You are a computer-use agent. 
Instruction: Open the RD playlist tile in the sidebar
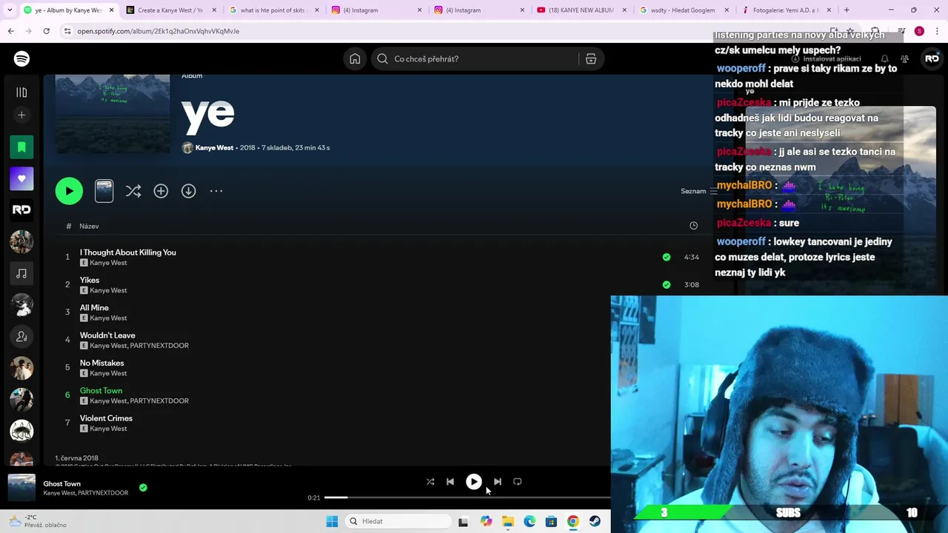(x=21, y=209)
